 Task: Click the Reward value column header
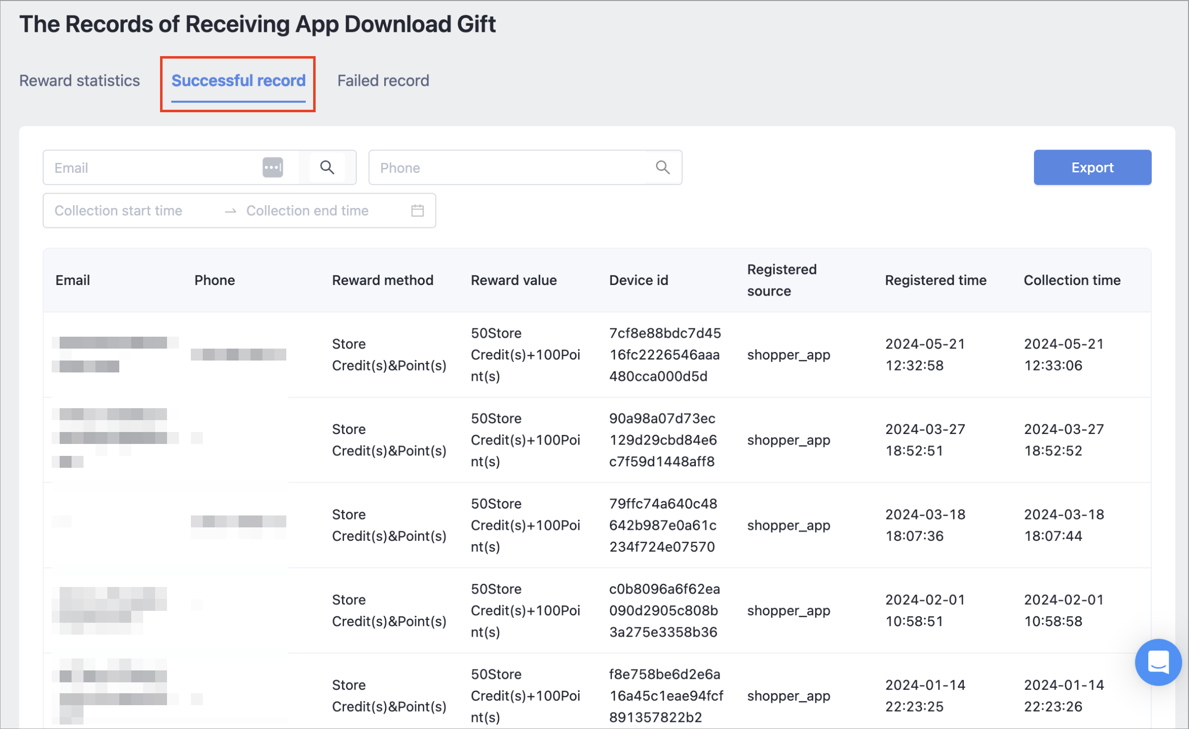(x=513, y=280)
